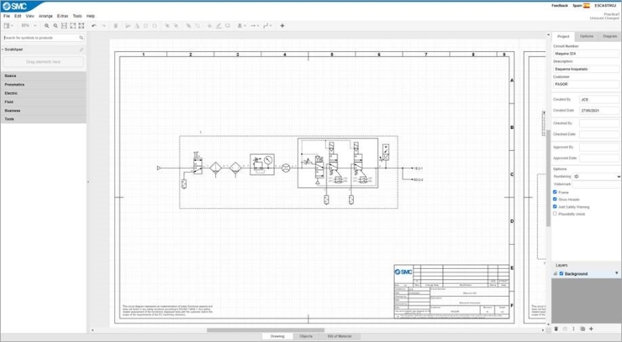The height and width of the screenshot is (342, 622).
Task: Expand the Electric category
Action: (x=44, y=93)
